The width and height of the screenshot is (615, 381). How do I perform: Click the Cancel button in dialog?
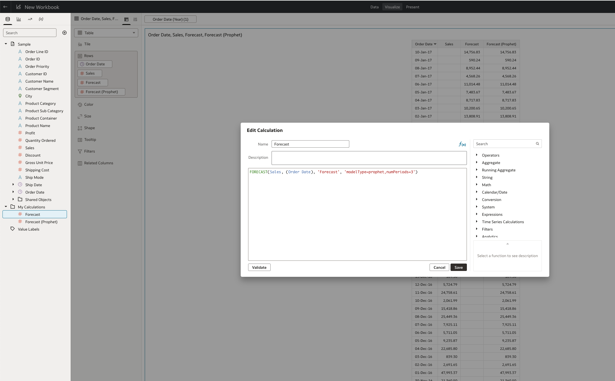click(x=439, y=267)
